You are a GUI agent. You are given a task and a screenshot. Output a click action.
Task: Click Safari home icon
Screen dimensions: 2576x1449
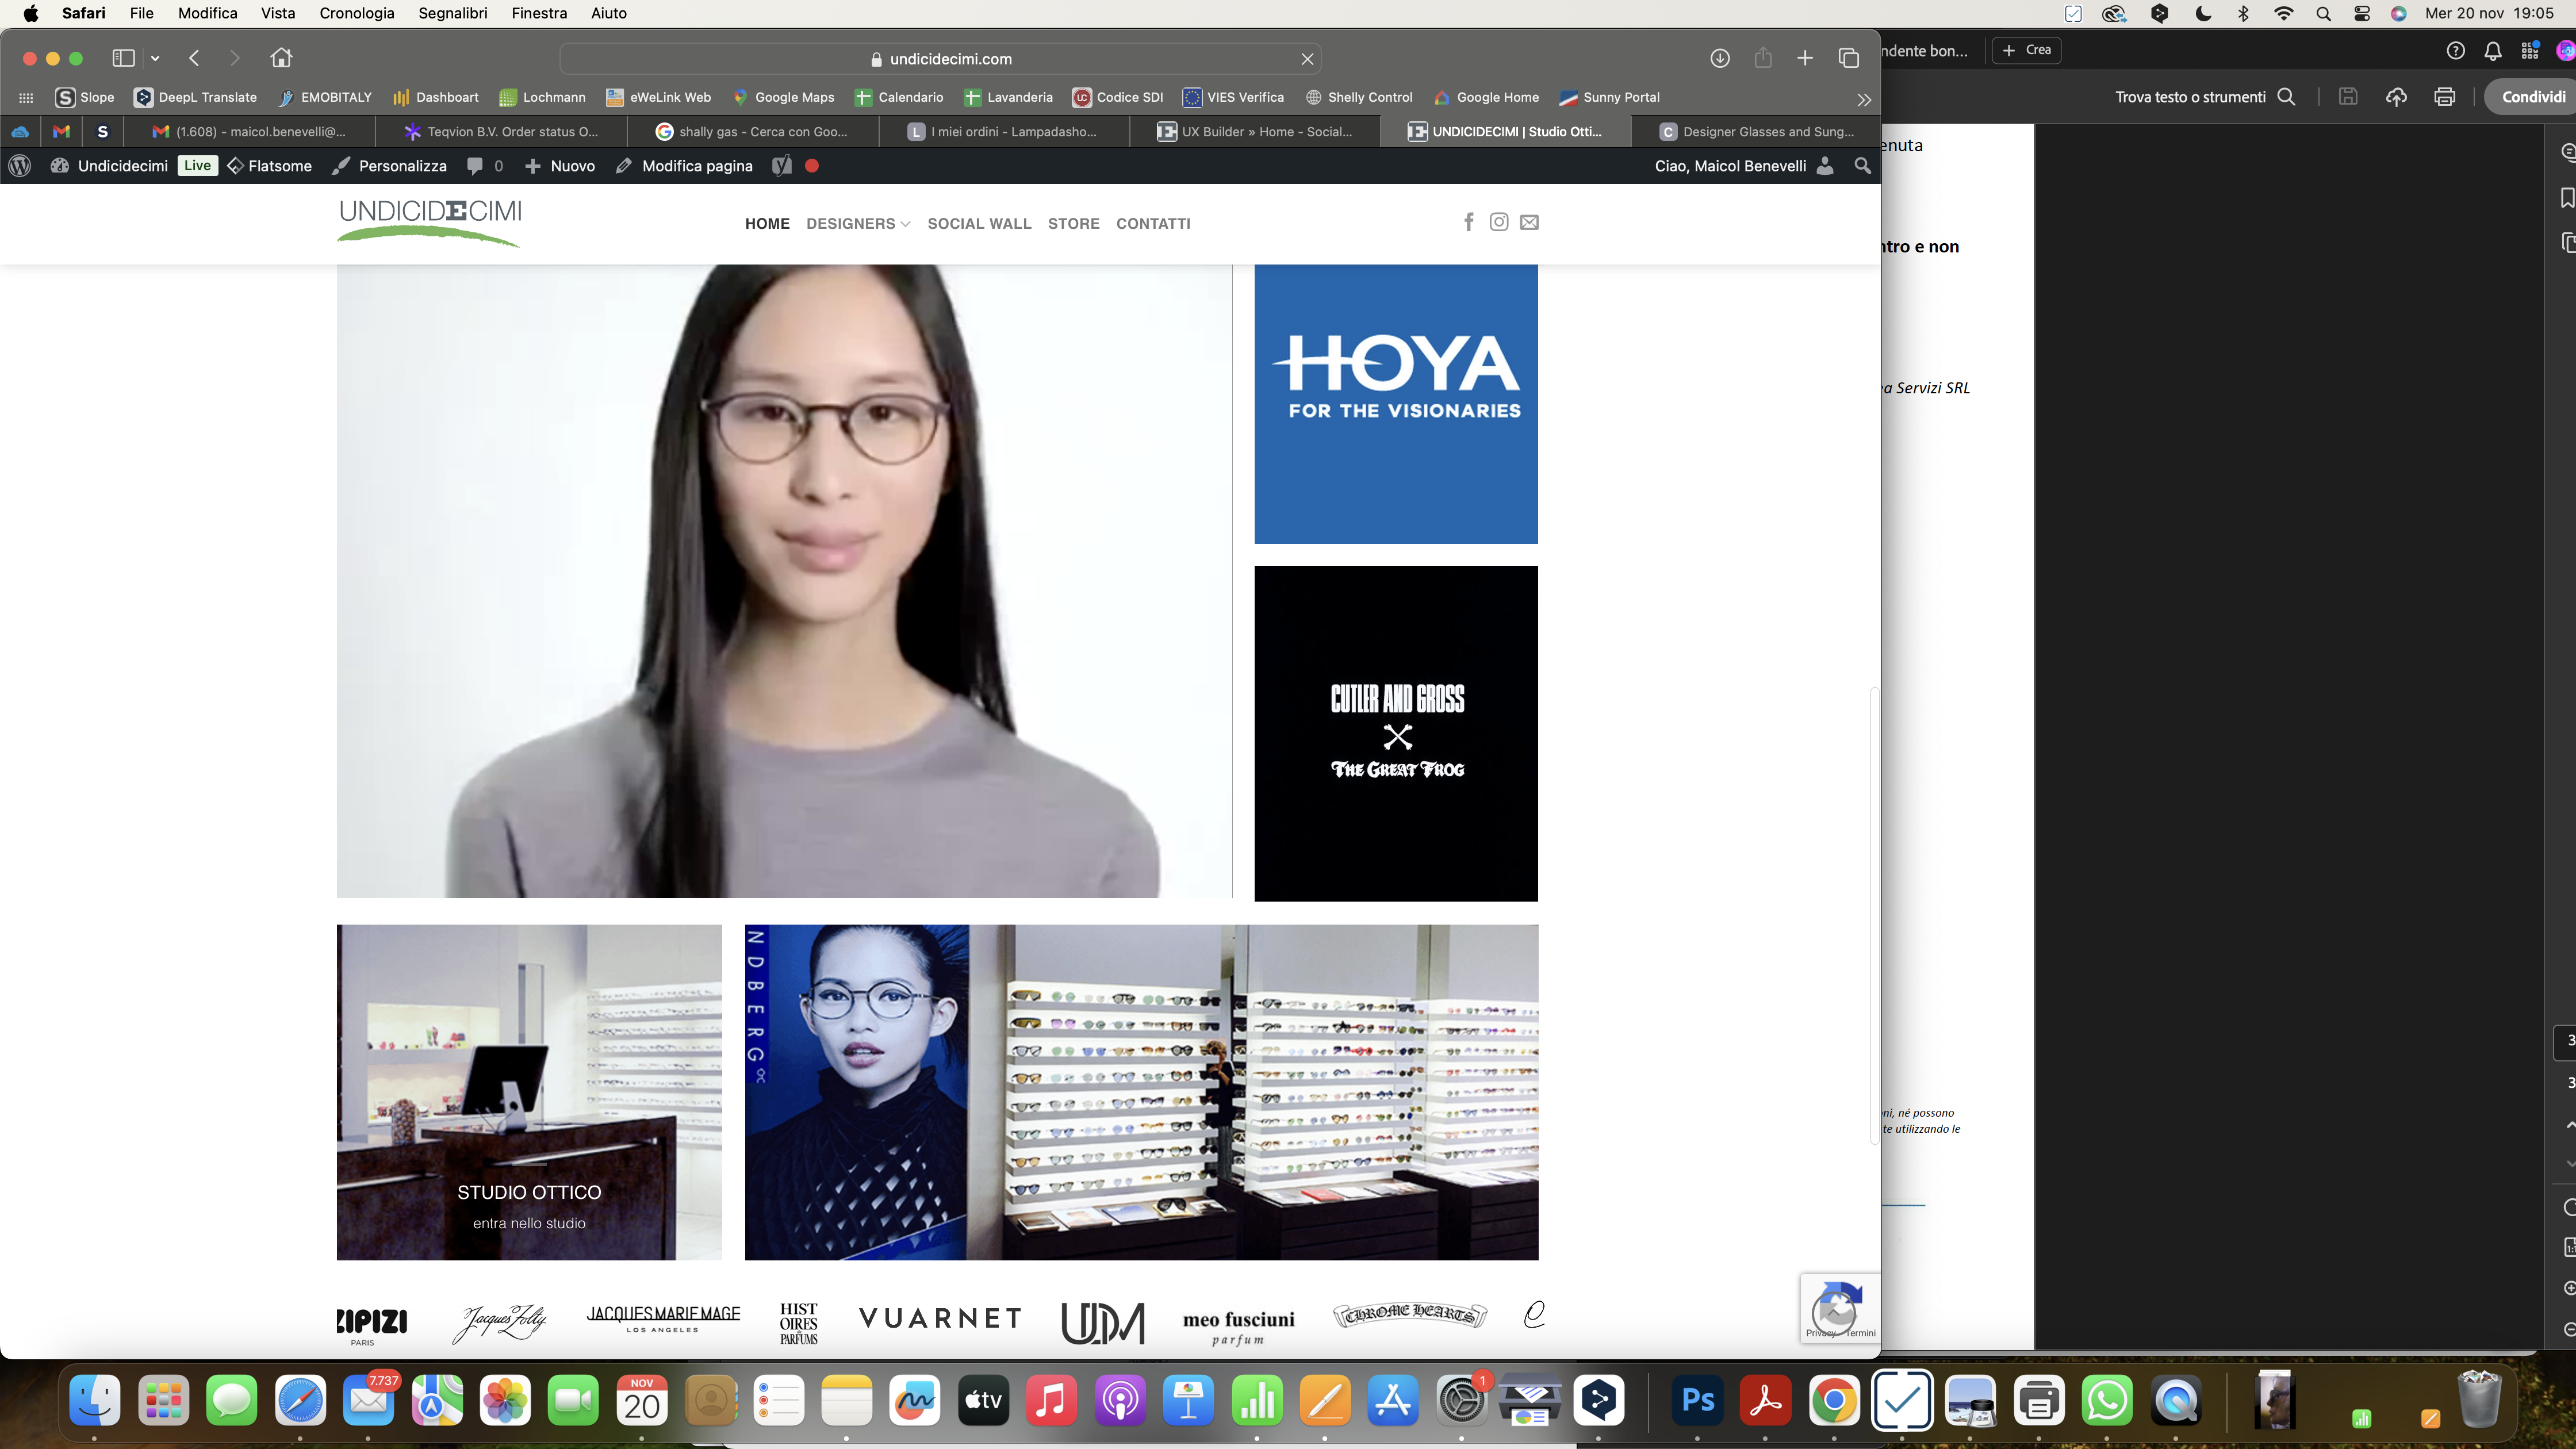(281, 58)
